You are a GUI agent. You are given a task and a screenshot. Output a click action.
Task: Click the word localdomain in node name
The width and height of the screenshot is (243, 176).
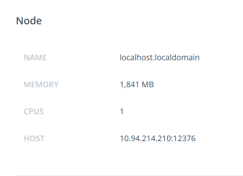click(177, 58)
